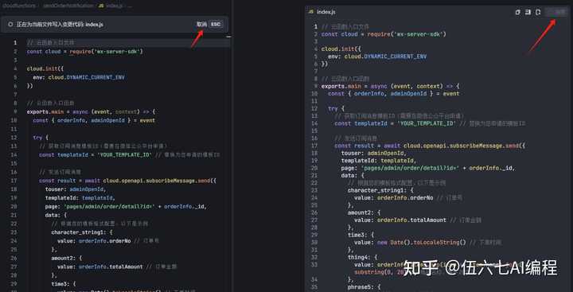Click the minimap marker at left editor top edge
573x292 pixels.
pyautogui.click(x=228, y=37)
